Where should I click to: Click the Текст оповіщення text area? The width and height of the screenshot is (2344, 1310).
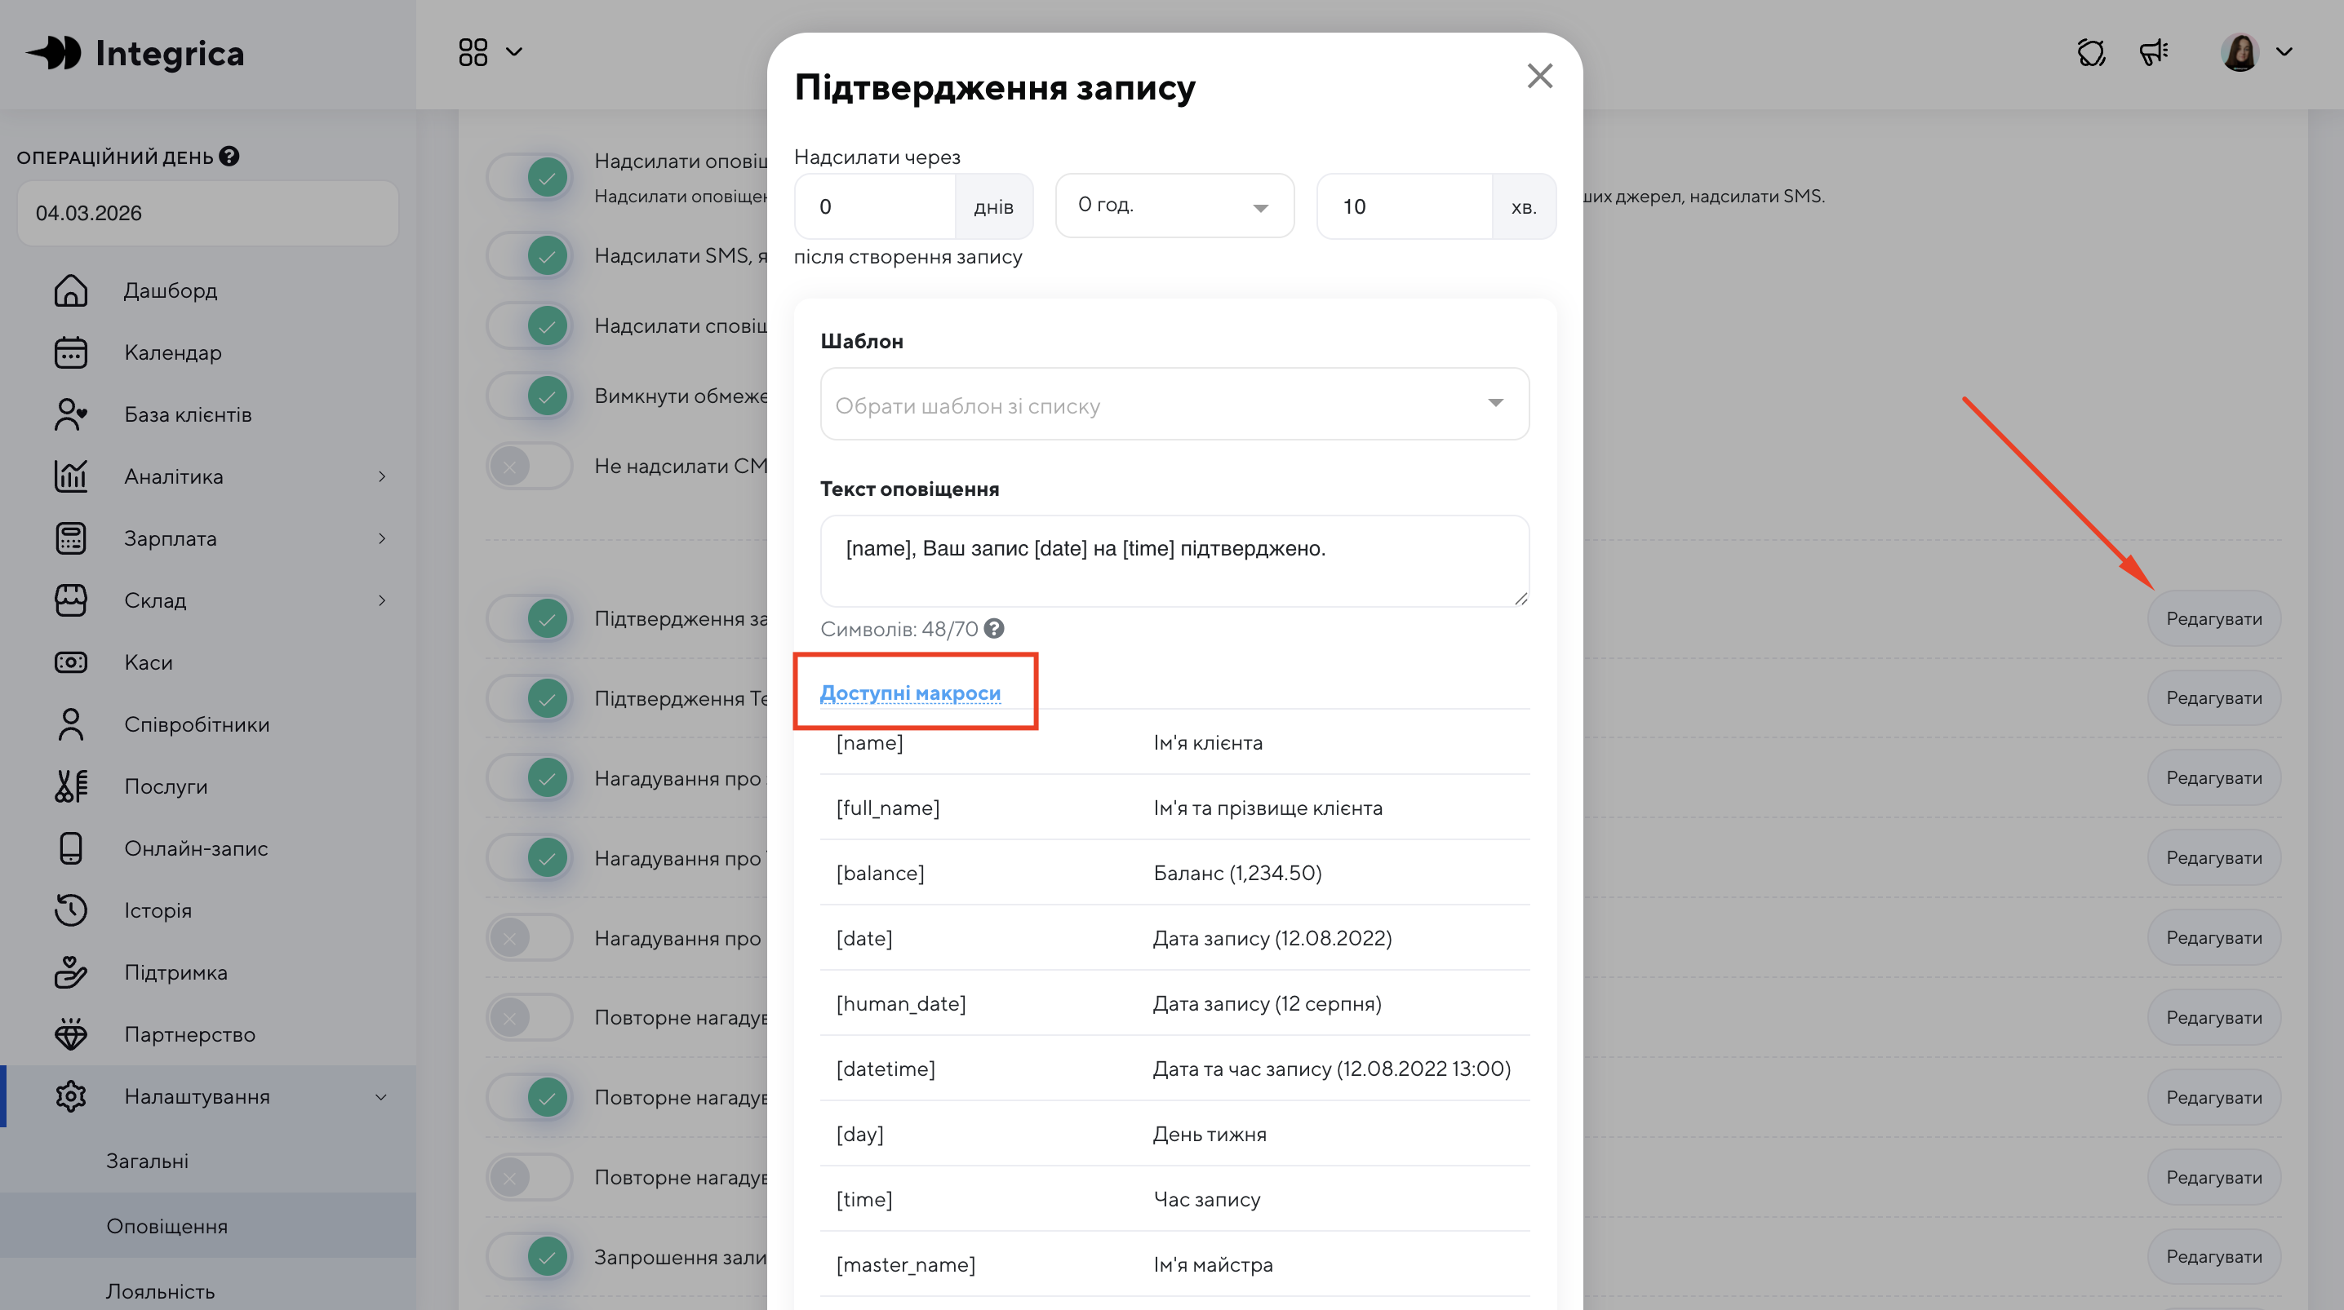(x=1174, y=560)
